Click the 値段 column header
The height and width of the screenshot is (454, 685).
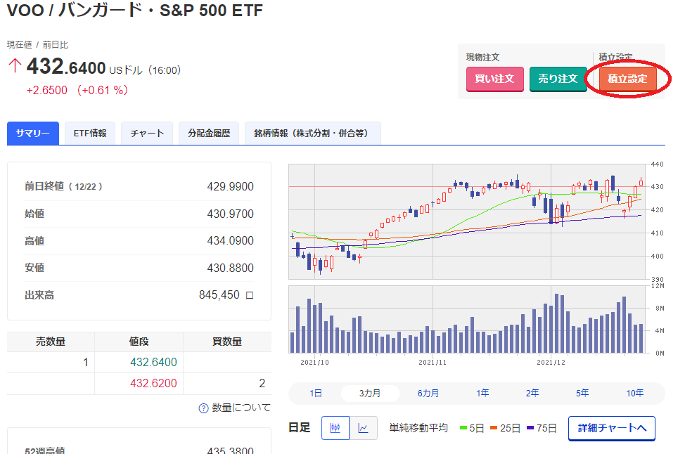pos(139,342)
